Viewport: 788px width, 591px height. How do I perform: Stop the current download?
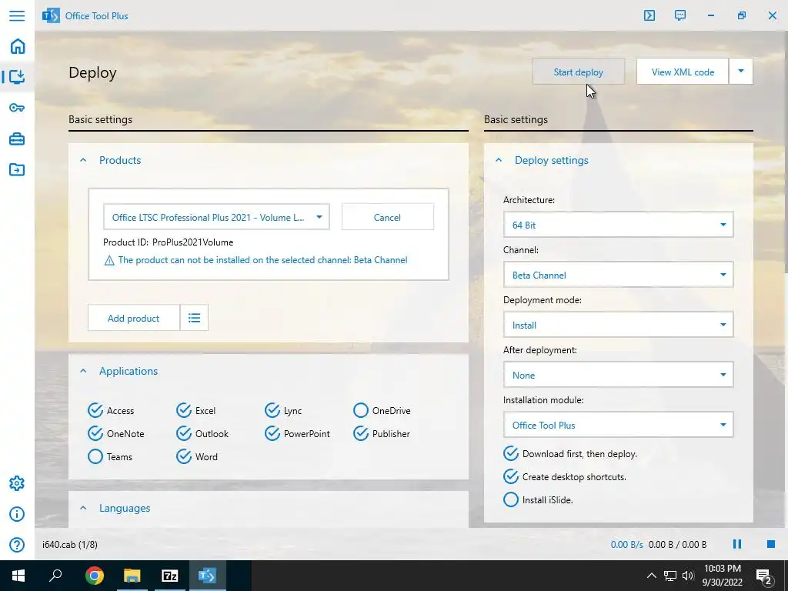pyautogui.click(x=770, y=544)
